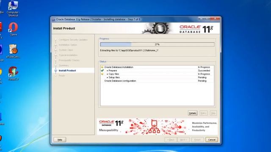Viewport: 271px width, 152px height.
Task: Select Finish step in sidebar
Action: (x=62, y=76)
